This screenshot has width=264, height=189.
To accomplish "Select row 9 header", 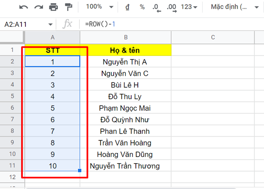I will coord(12,143).
